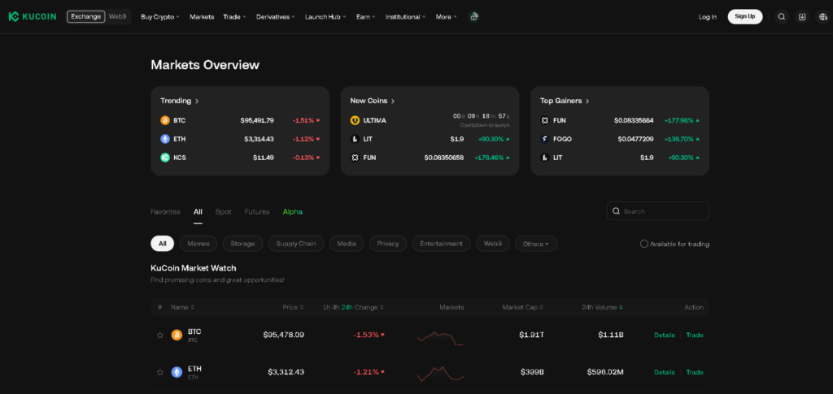Viewport: 833px width, 394px height.
Task: Filter by Privacy category
Action: (x=388, y=244)
